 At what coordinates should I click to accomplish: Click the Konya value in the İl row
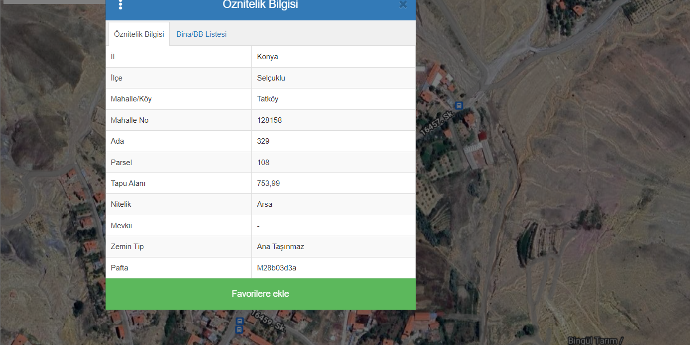tap(267, 57)
